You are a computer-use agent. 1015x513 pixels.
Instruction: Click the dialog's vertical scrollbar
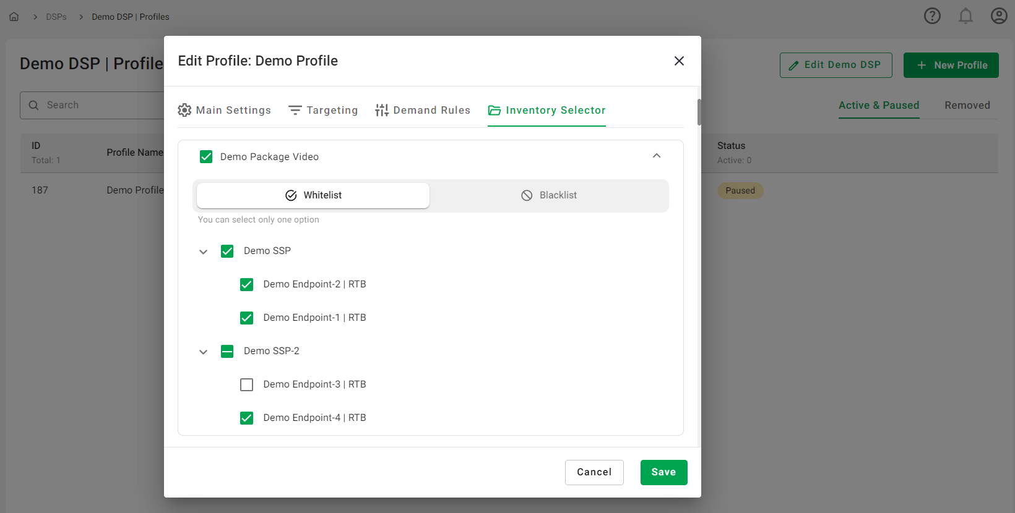(699, 112)
